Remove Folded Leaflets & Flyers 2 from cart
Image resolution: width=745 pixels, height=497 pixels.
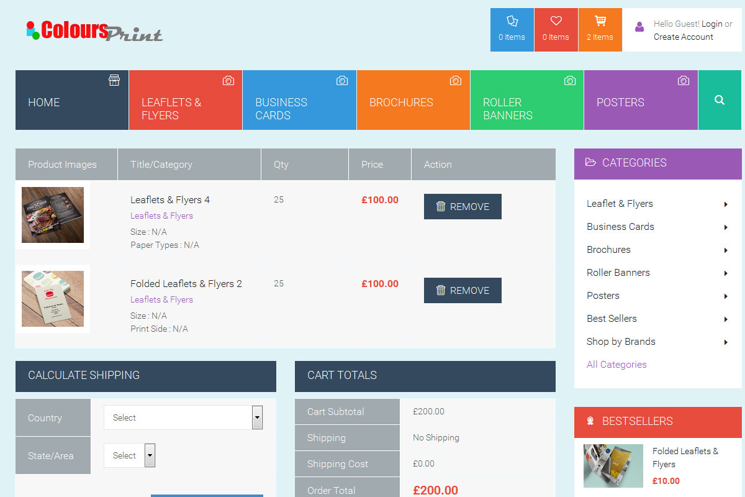(x=463, y=291)
